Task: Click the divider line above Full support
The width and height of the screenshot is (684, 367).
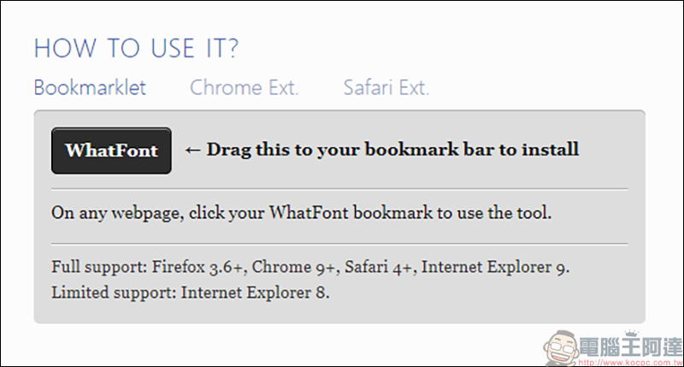Action: click(x=339, y=244)
